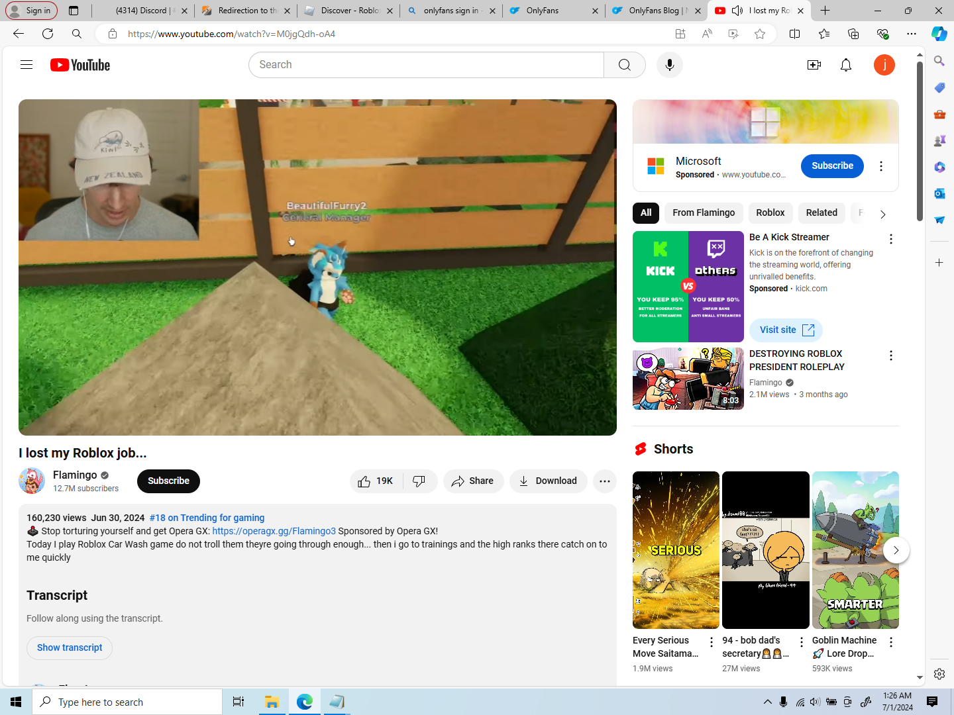The height and width of the screenshot is (715, 954).
Task: Open YouTube notifications bell
Action: (x=846, y=65)
